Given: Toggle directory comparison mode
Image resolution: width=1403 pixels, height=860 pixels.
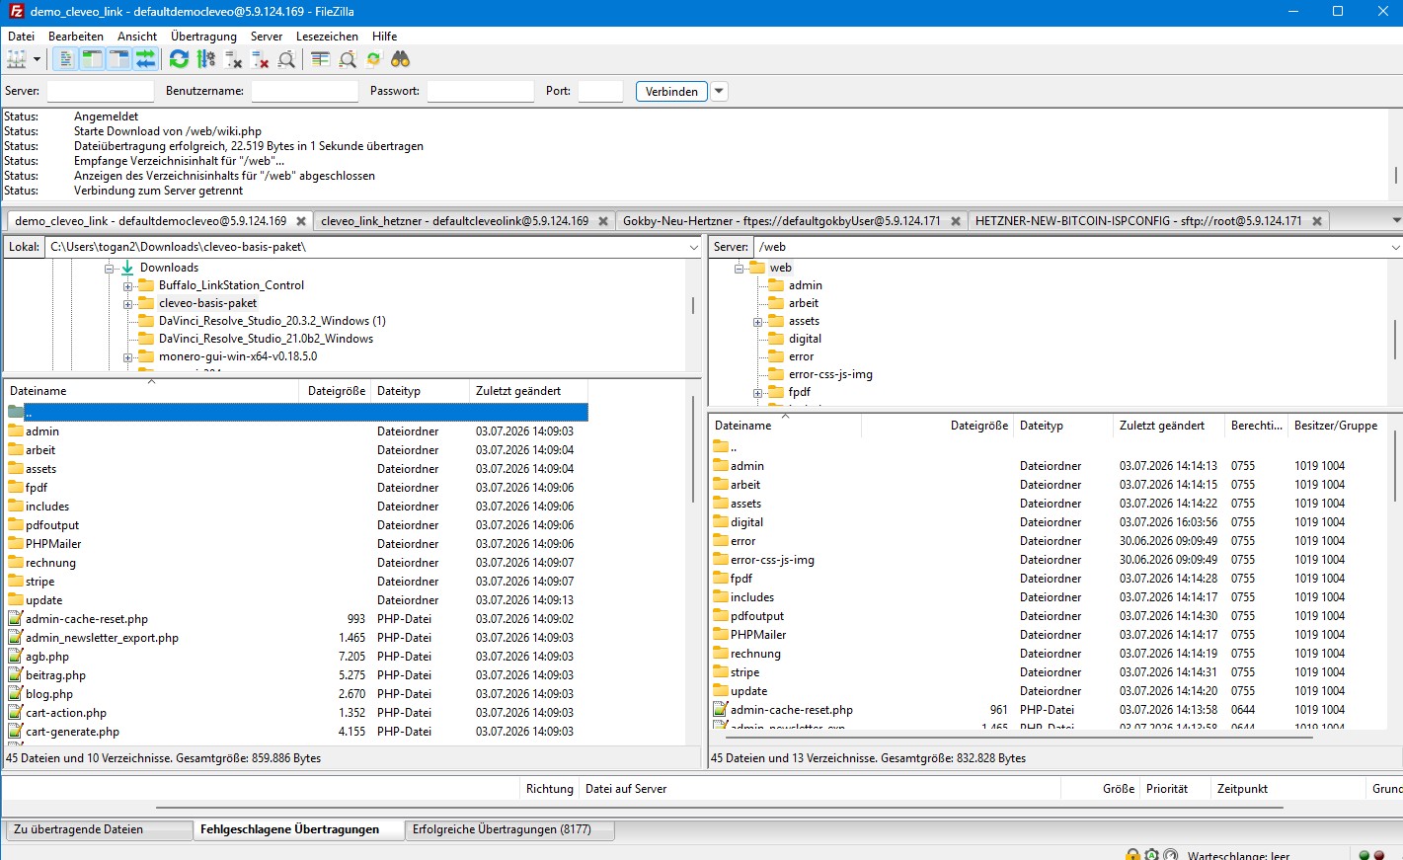Looking at the screenshot, I should pyautogui.click(x=347, y=59).
